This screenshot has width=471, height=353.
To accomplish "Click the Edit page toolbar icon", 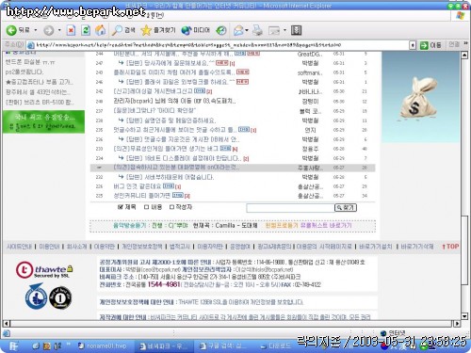I will 274,30.
